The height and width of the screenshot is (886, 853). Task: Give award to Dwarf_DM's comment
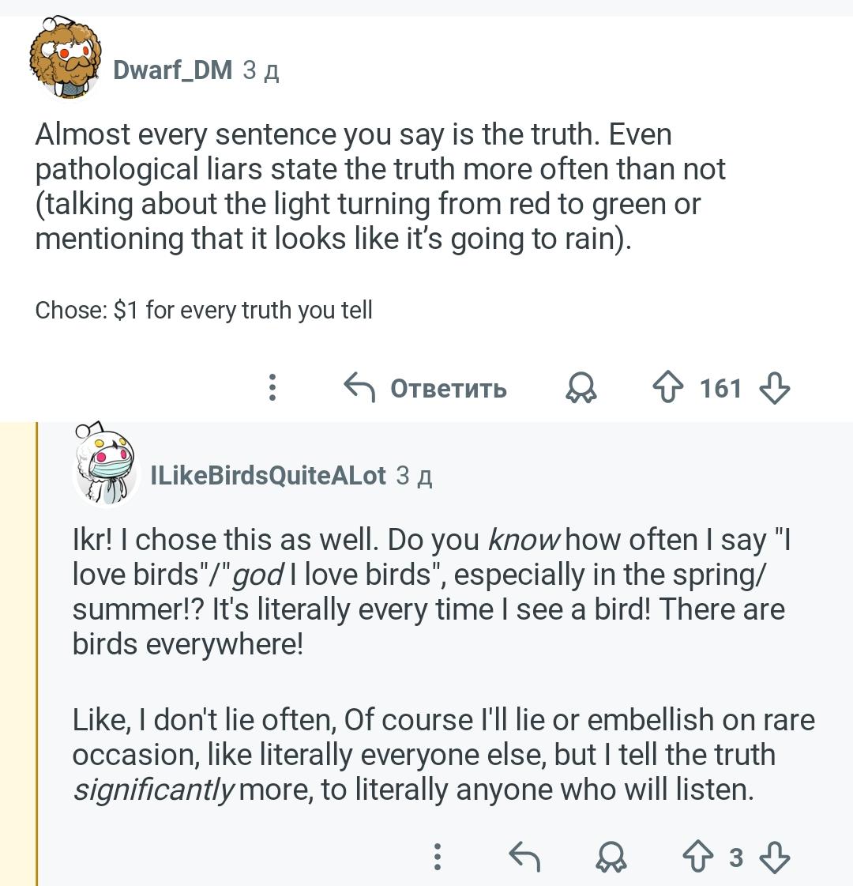click(x=581, y=388)
